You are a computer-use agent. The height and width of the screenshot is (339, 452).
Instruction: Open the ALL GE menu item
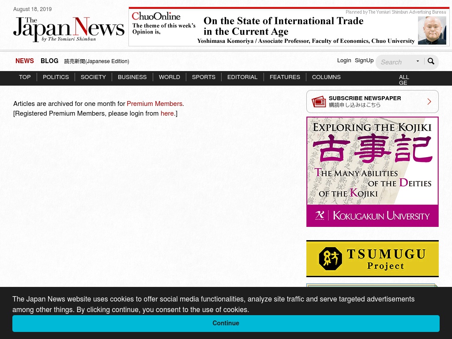point(404,79)
